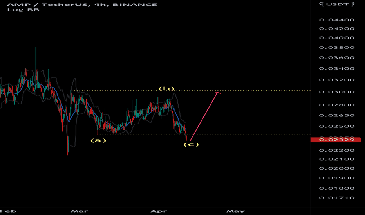This screenshot has height=215, width=365.
Task: Click the USDT currency button
Action: coord(338,4)
